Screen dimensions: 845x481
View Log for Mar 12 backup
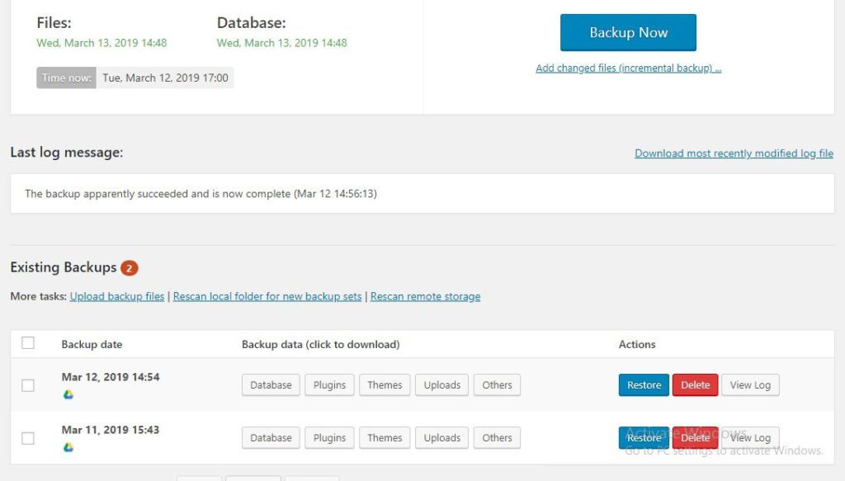click(x=750, y=385)
